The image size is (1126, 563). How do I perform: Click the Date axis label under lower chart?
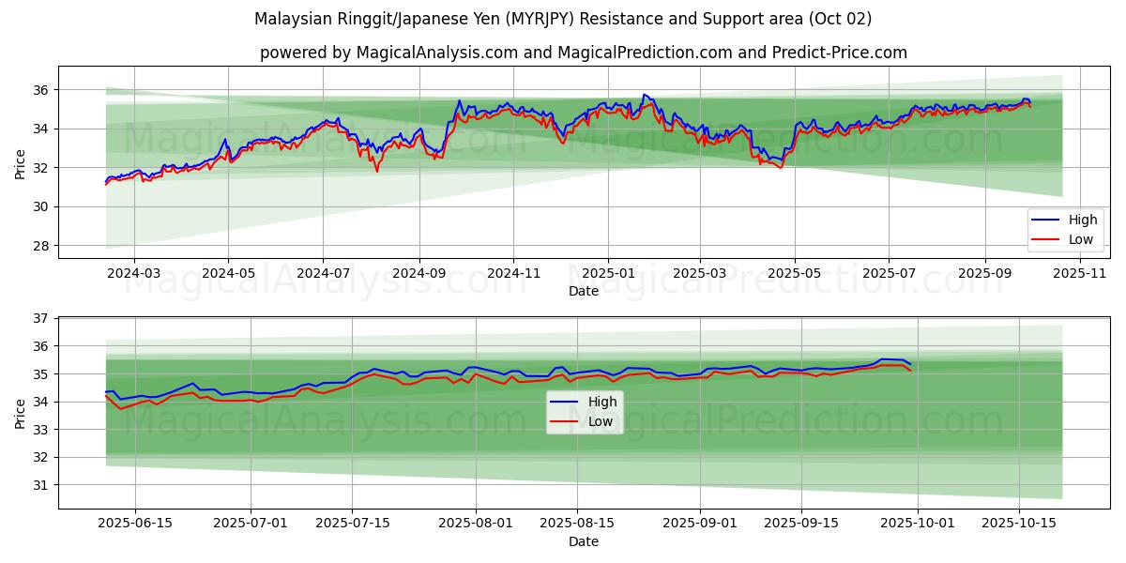tap(583, 541)
